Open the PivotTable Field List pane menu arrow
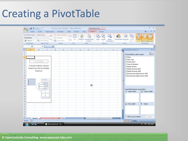The image size is (188, 141). click(x=152, y=50)
